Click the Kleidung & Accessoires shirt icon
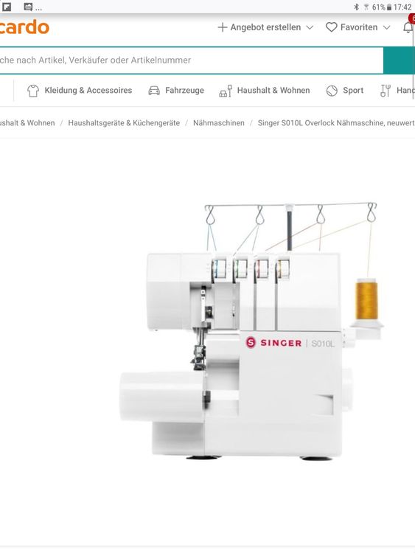The image size is (415, 553). coord(33,91)
